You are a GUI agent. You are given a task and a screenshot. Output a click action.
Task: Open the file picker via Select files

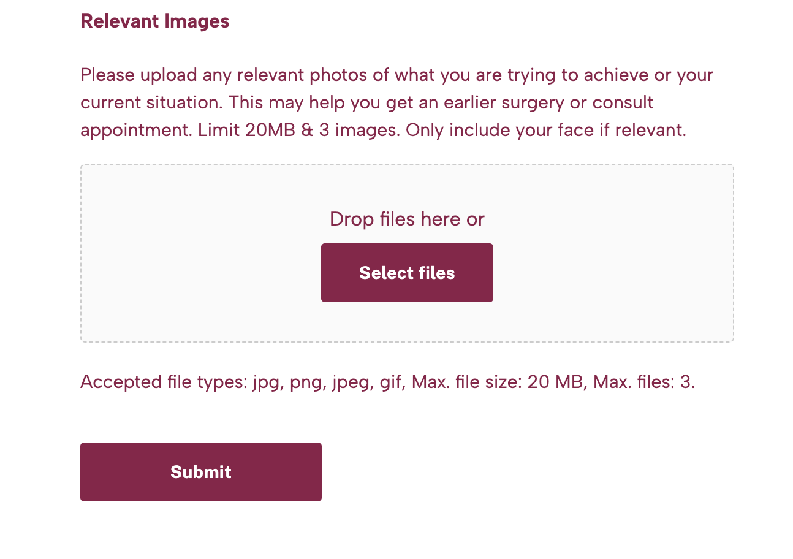point(406,272)
